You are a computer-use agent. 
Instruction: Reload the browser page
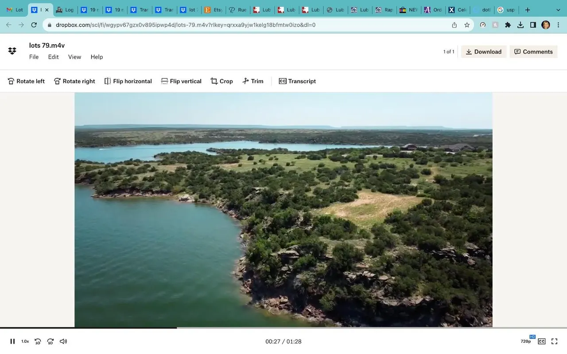pyautogui.click(x=34, y=25)
